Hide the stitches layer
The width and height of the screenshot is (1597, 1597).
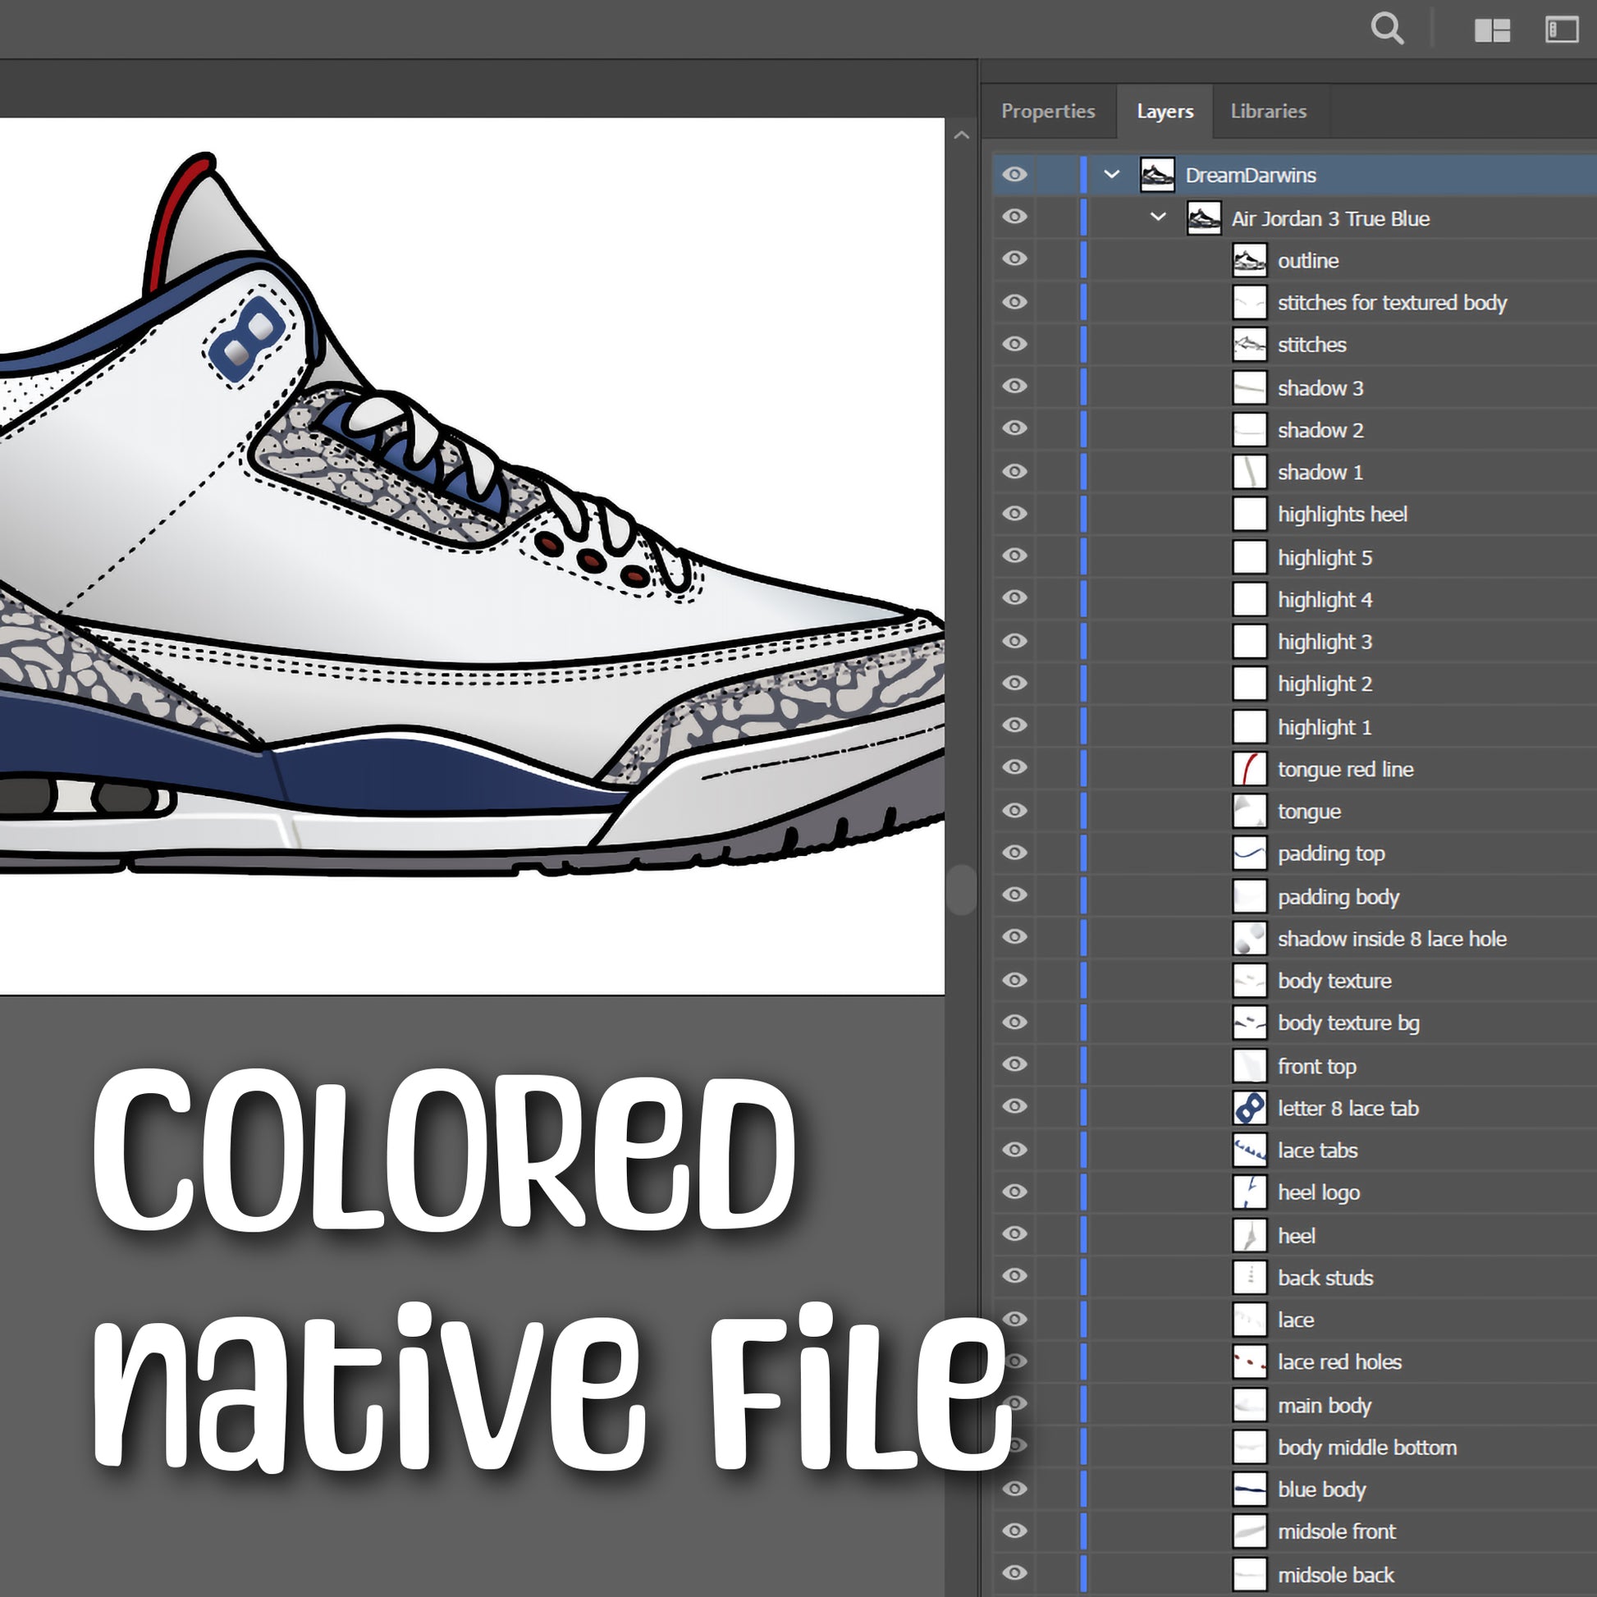point(1014,345)
